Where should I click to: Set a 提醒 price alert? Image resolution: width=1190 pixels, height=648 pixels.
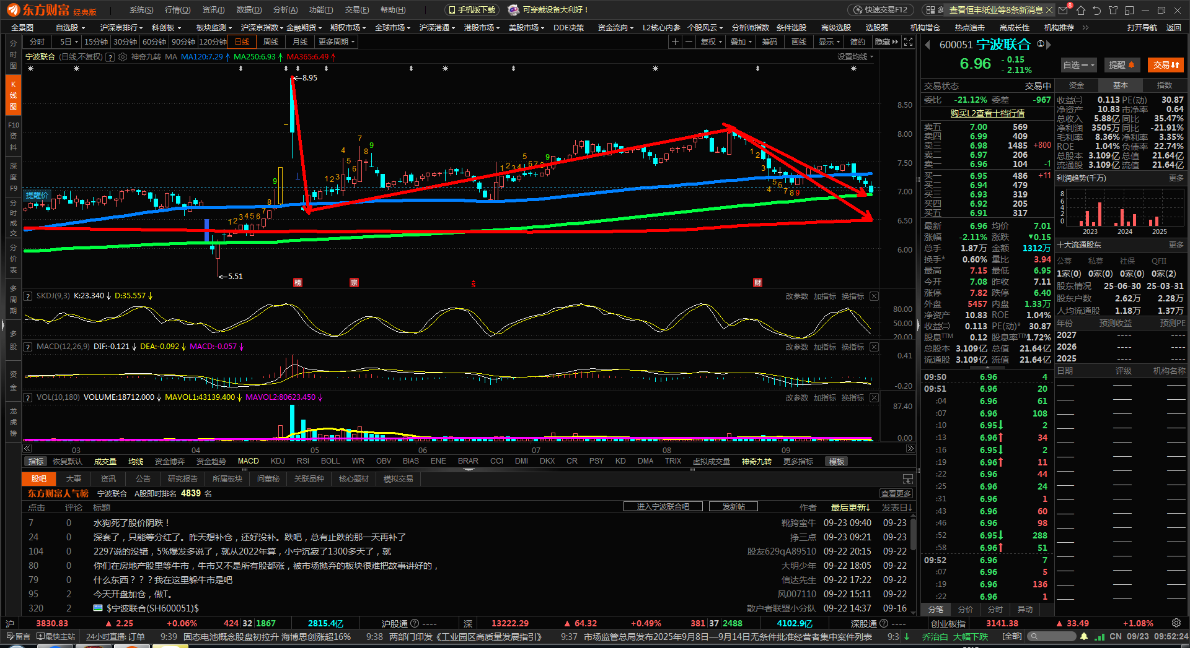[x=1121, y=65]
